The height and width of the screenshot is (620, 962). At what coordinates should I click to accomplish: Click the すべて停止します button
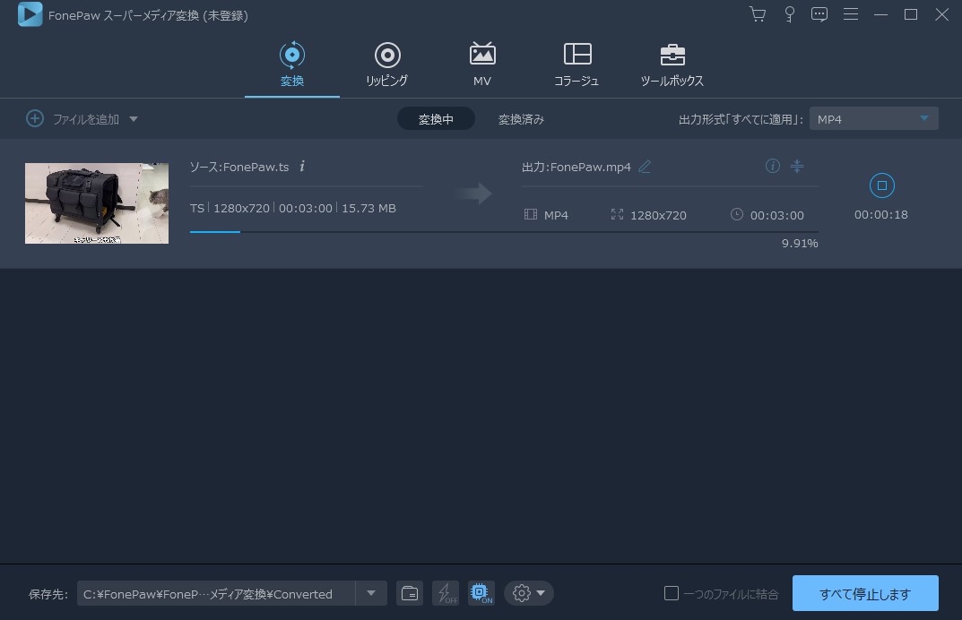click(x=865, y=593)
